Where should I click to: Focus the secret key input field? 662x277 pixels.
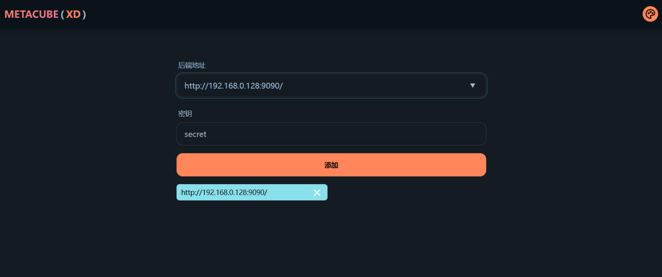tap(331, 134)
